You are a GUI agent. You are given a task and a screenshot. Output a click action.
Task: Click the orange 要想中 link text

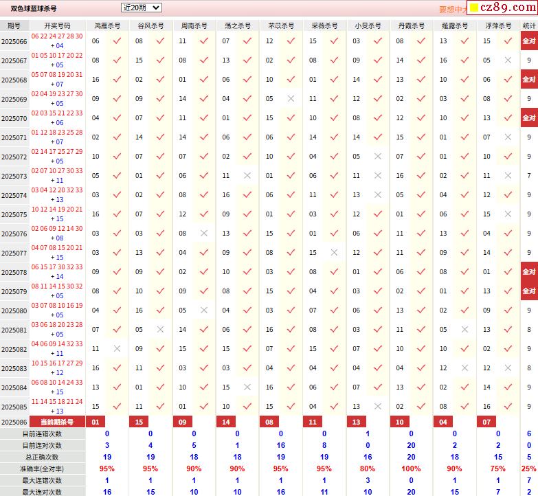(x=453, y=10)
